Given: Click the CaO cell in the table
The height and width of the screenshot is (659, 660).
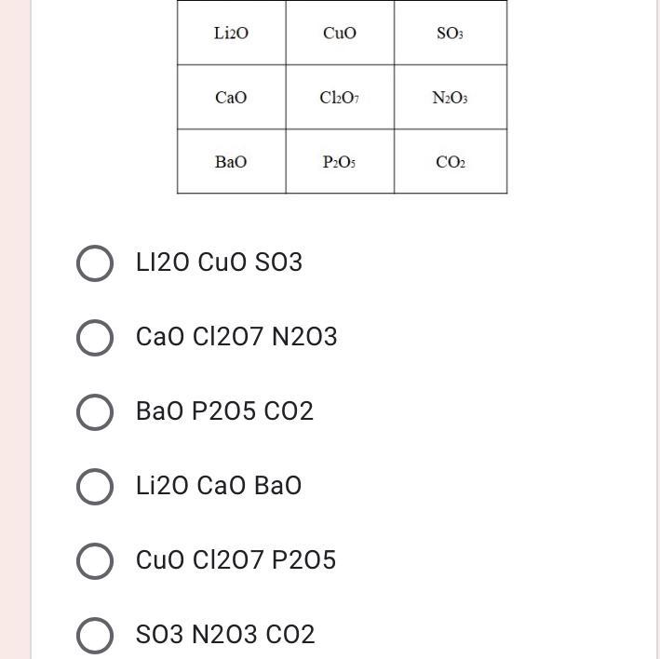Looking at the screenshot, I should tap(231, 98).
